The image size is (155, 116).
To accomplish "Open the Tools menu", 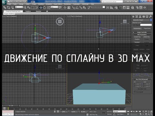I will (15, 4).
